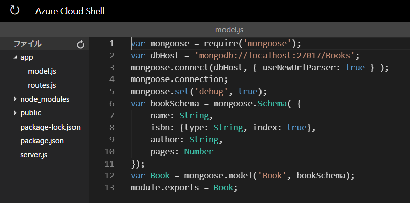The height and width of the screenshot is (203, 410).
Task: Click line number 13 in the gutter
Action: (109, 187)
